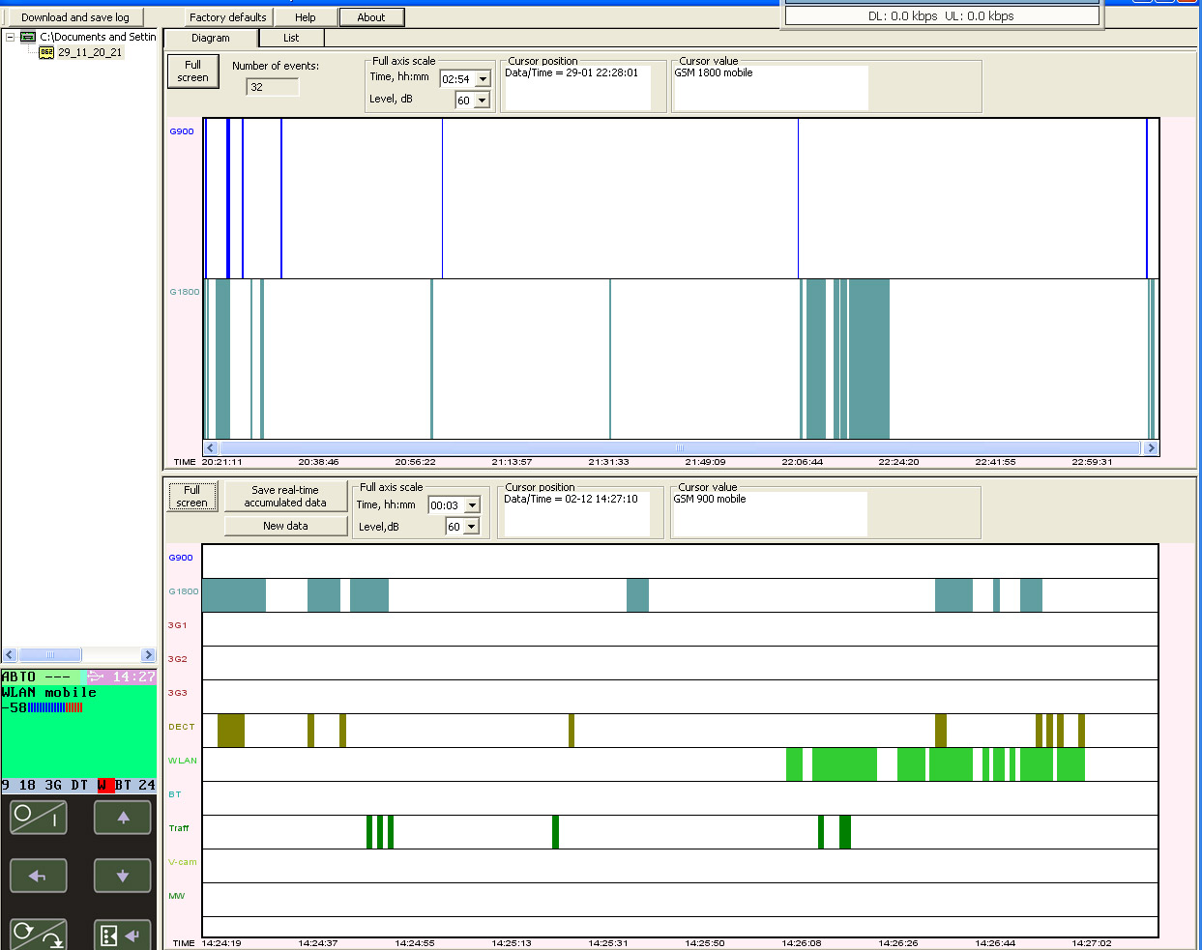The image size is (1202, 950).
Task: Click the W band indicator on device screen
Action: [x=105, y=785]
